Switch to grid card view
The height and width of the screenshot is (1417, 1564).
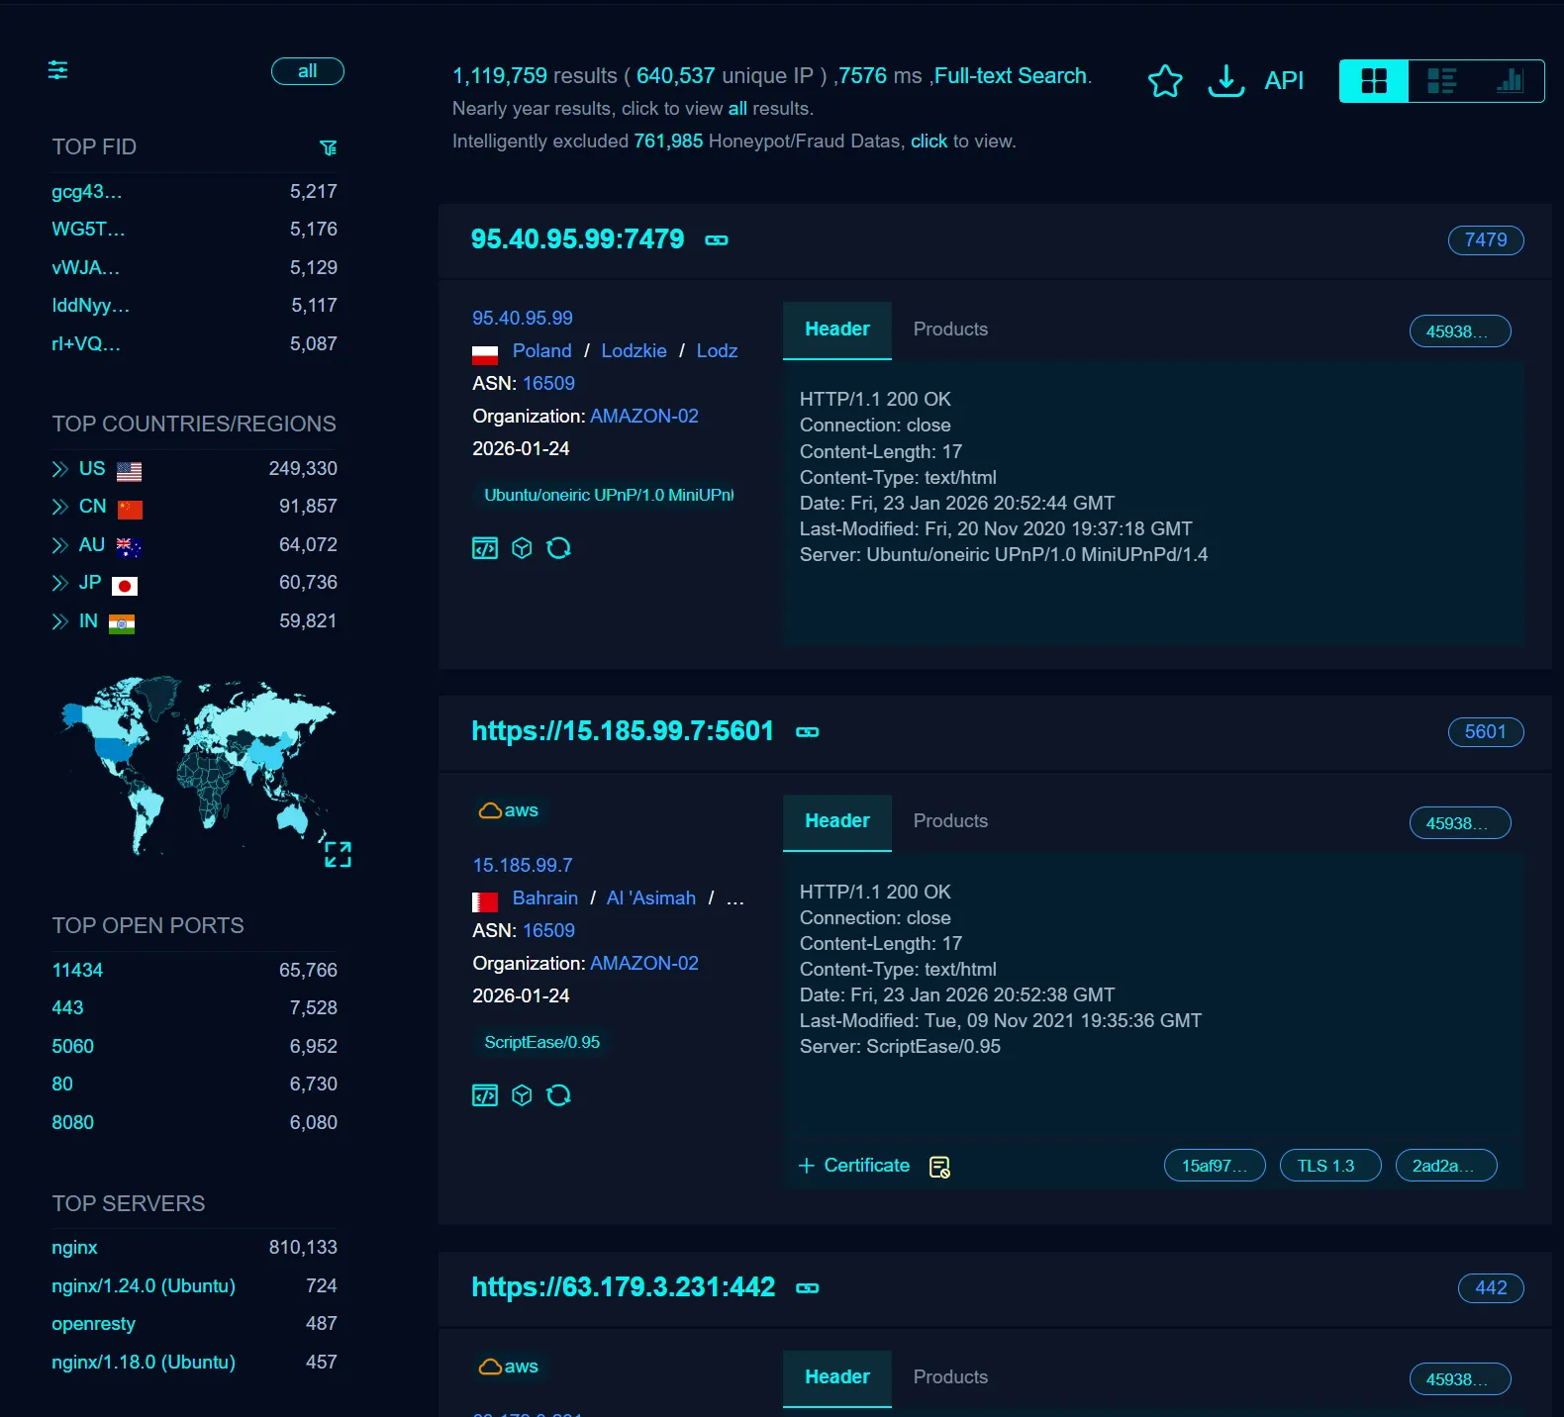[x=1374, y=81]
